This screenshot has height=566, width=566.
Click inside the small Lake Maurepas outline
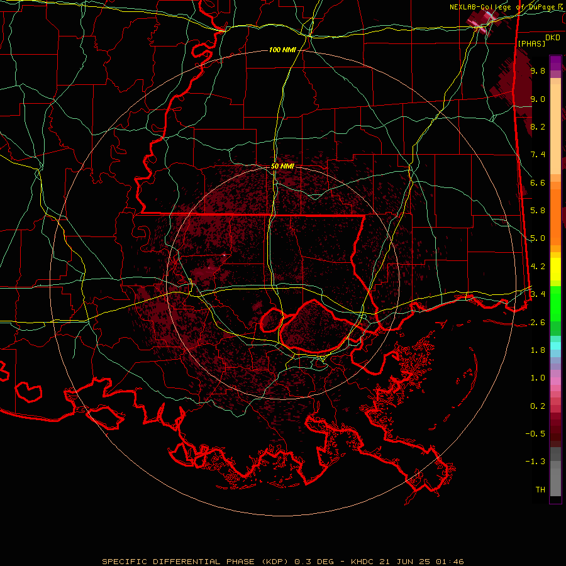(x=272, y=320)
